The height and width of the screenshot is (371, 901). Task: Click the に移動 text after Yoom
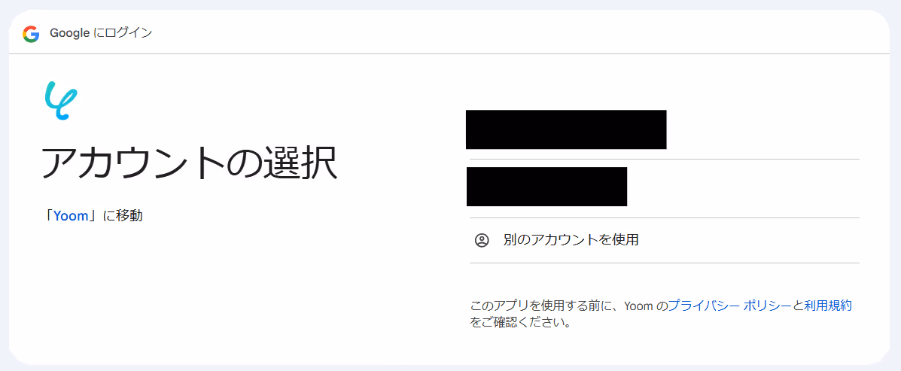(x=123, y=216)
